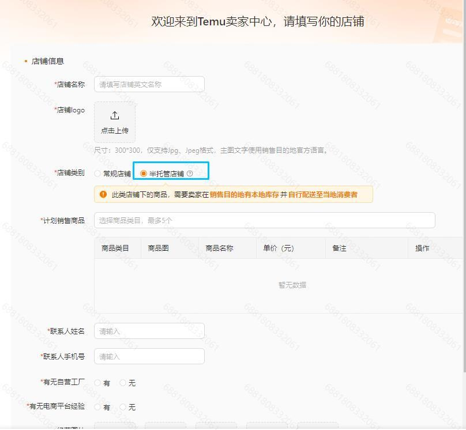This screenshot has width=466, height=430.
Task: Select 有 for 有无电商平台经验
Action: tap(97, 408)
